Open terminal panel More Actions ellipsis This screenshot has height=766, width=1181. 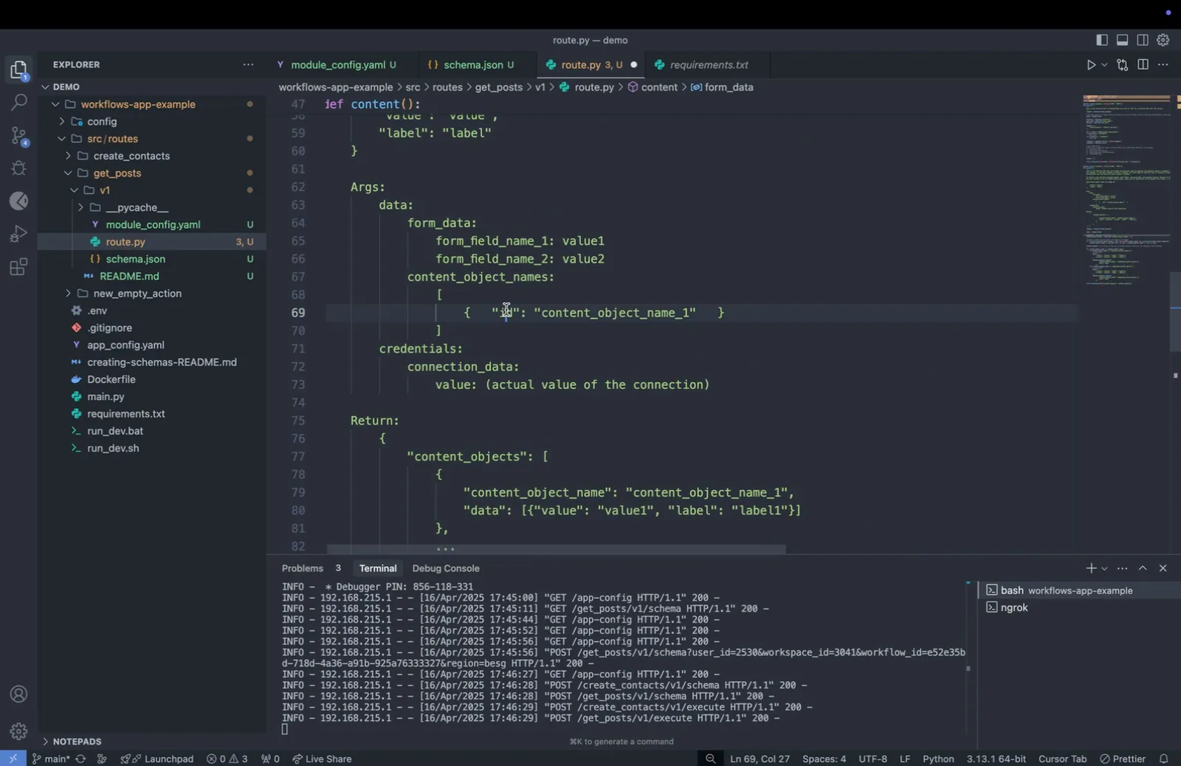tap(1123, 568)
